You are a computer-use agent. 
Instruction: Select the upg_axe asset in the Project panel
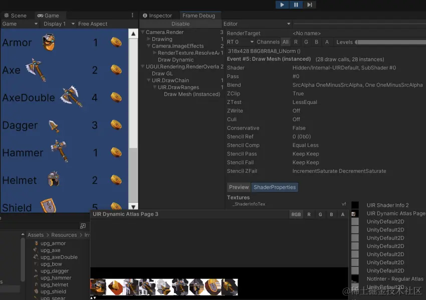[x=50, y=250]
